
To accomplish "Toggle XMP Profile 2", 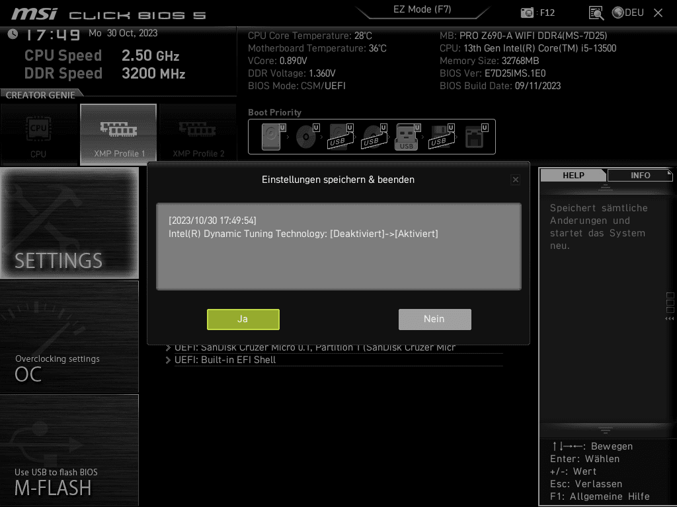I will [x=198, y=135].
